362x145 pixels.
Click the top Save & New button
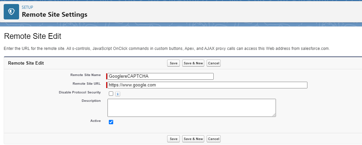pos(193,63)
